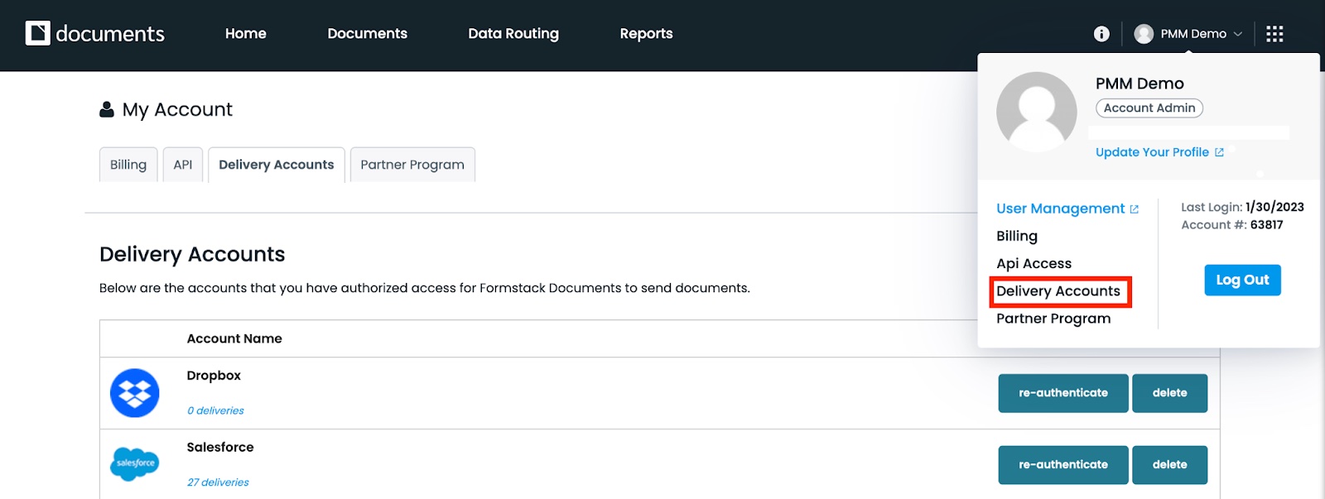This screenshot has width=1325, height=499.
Task: Click the Formstack documents logo
Action: coord(94,34)
